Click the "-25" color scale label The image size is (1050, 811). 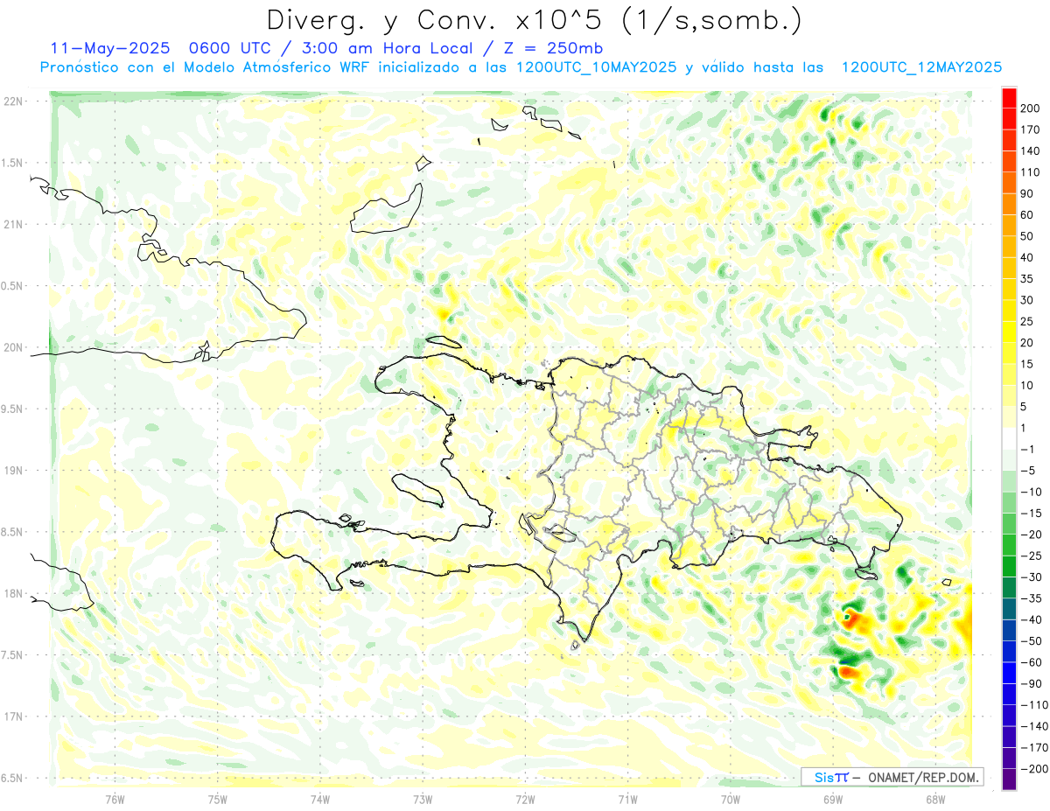pyautogui.click(x=1031, y=556)
